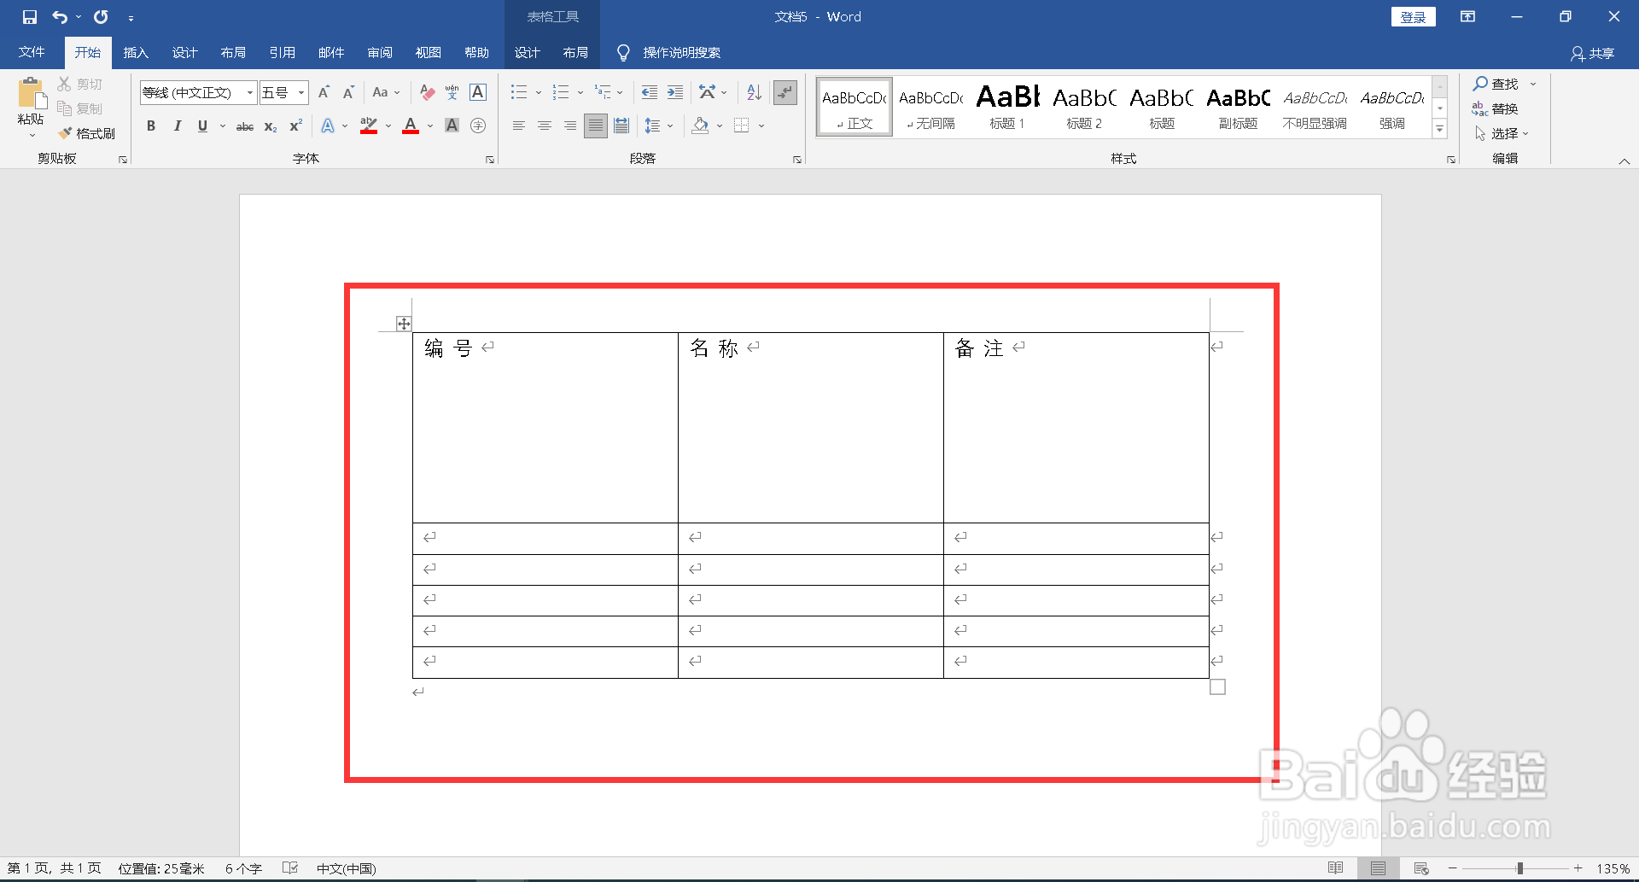Click the 备注 header cell
This screenshot has width=1639, height=882.
pos(1076,428)
